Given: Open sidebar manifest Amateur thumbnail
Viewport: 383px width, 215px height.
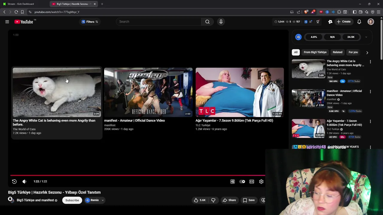Looking at the screenshot, I should tap(308, 99).
